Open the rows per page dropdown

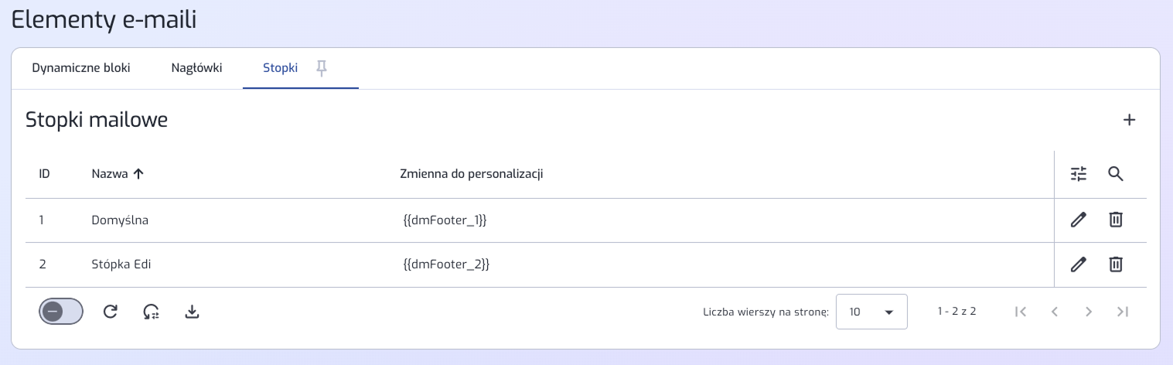[871, 312]
